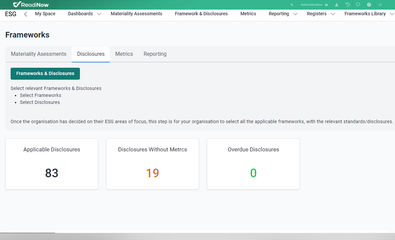
Task: Expand the Frameworks Library dropdown arrow
Action: (392, 14)
